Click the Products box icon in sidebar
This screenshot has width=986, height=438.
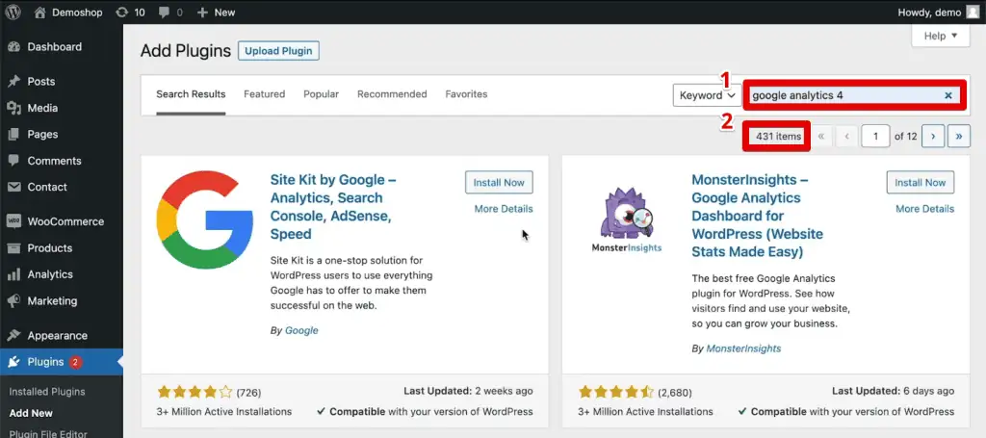point(13,248)
